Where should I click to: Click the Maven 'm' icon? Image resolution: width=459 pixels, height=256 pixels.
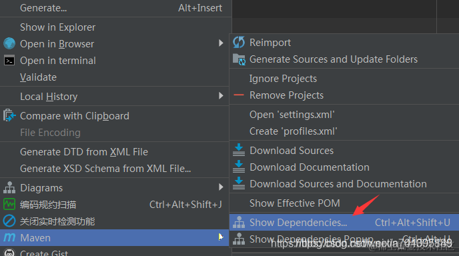pyautogui.click(x=9, y=237)
